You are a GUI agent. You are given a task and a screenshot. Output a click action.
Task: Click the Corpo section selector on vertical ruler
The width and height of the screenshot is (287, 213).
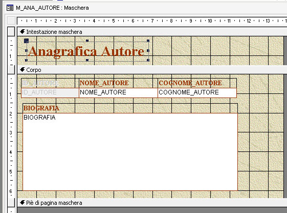coord(11,70)
